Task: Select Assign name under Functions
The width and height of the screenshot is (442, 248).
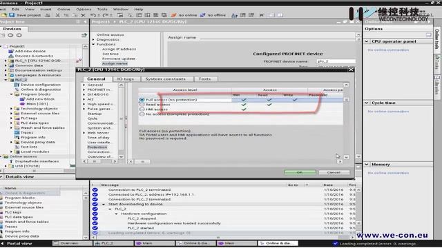Action: [115, 63]
